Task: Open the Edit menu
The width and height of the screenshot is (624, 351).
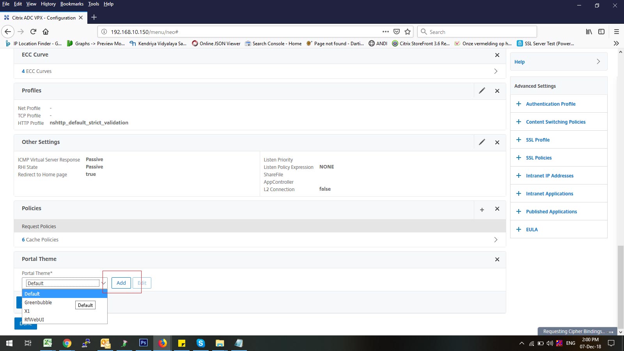Action: (x=18, y=4)
